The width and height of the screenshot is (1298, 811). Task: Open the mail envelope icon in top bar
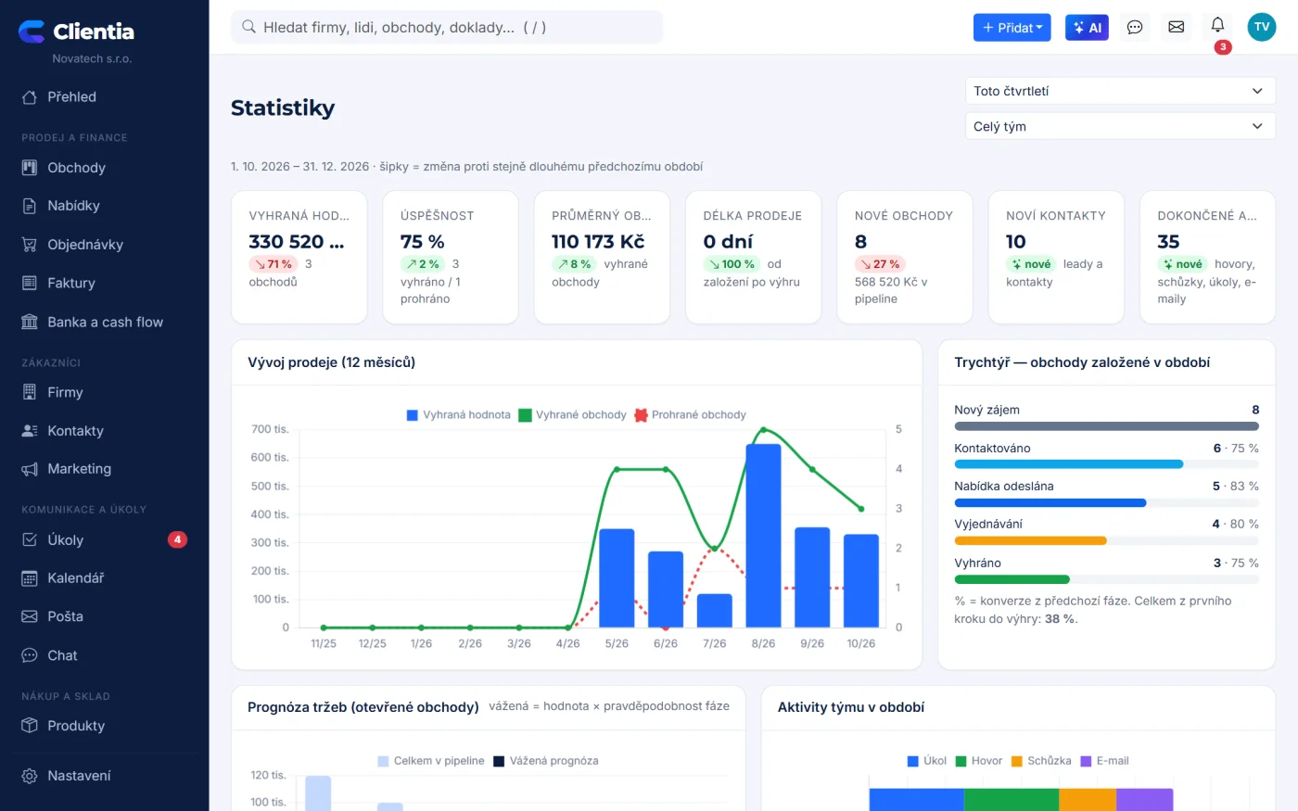click(1176, 28)
